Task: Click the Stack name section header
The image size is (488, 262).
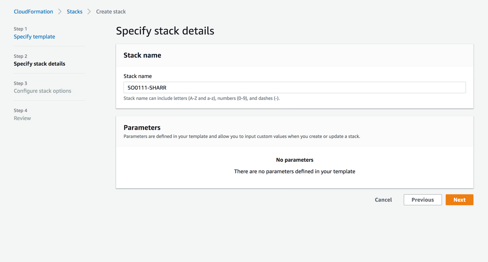Action: click(x=142, y=55)
